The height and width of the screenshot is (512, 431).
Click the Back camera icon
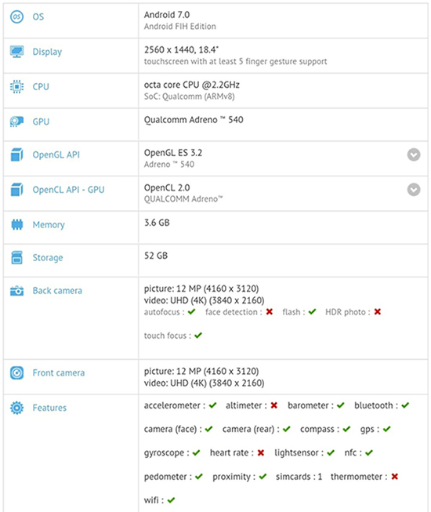point(16,291)
